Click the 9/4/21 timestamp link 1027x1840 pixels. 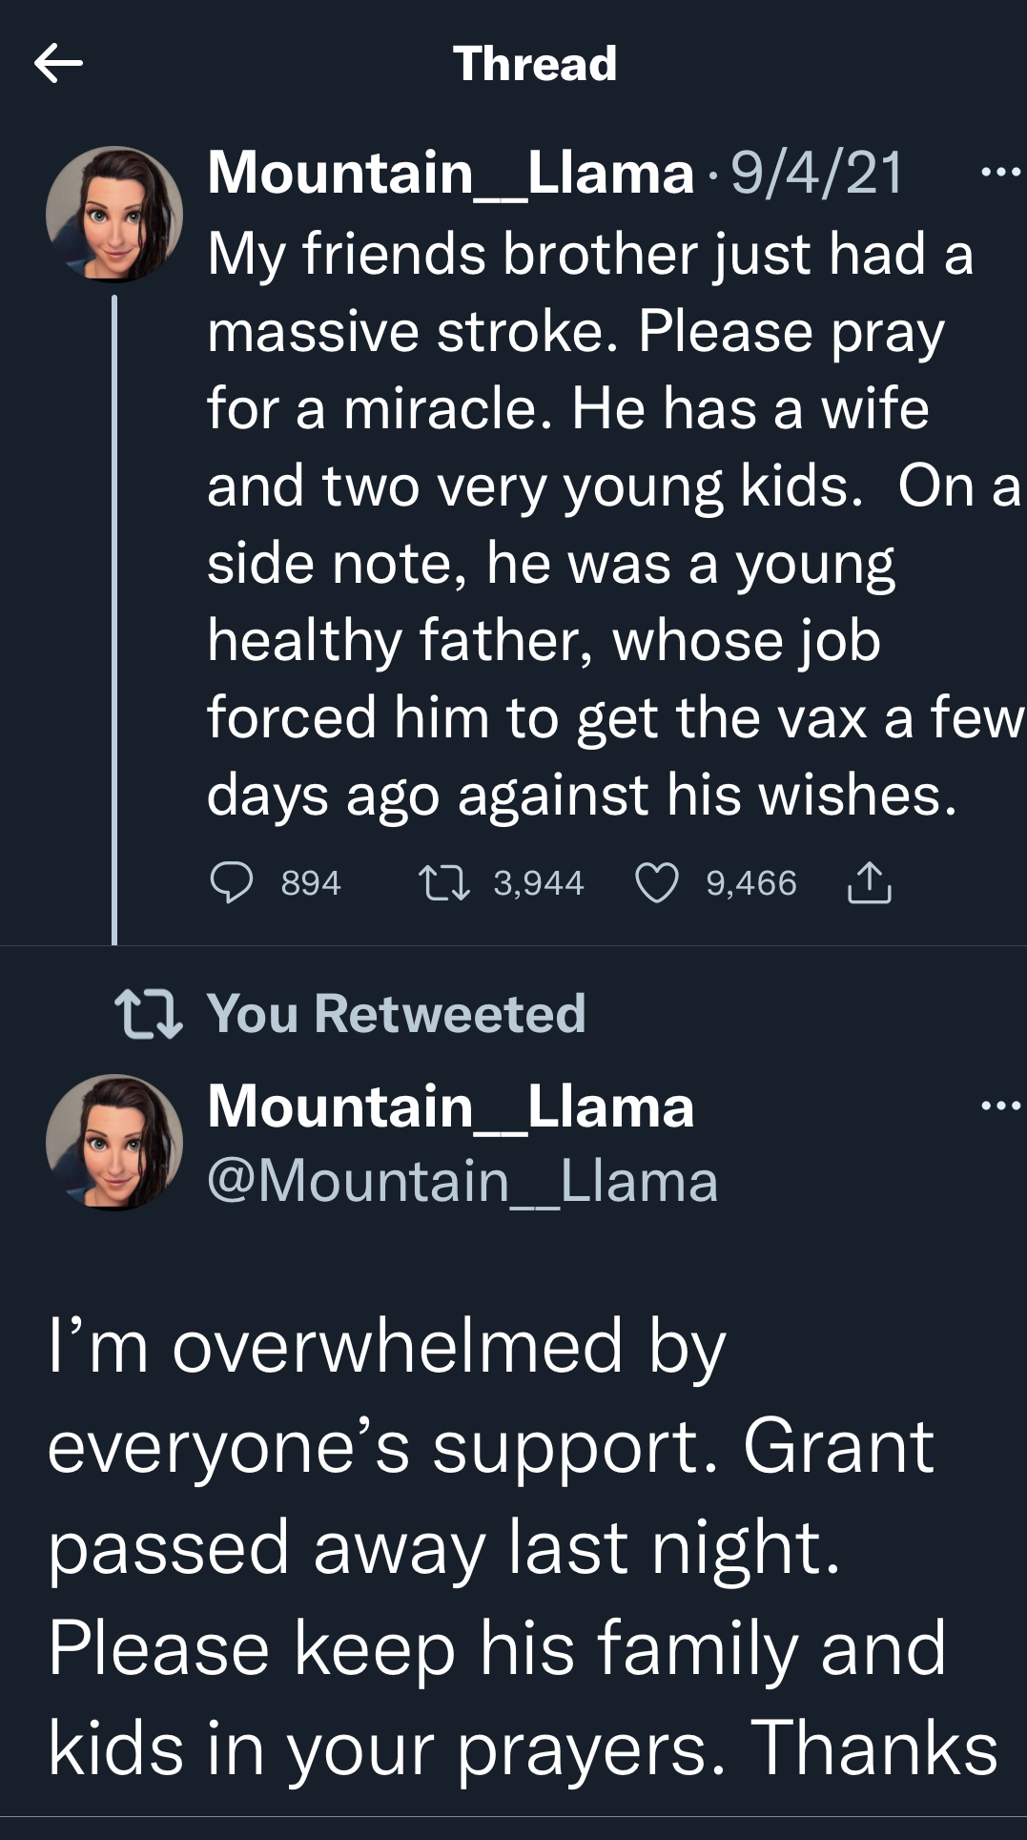pos(815,172)
